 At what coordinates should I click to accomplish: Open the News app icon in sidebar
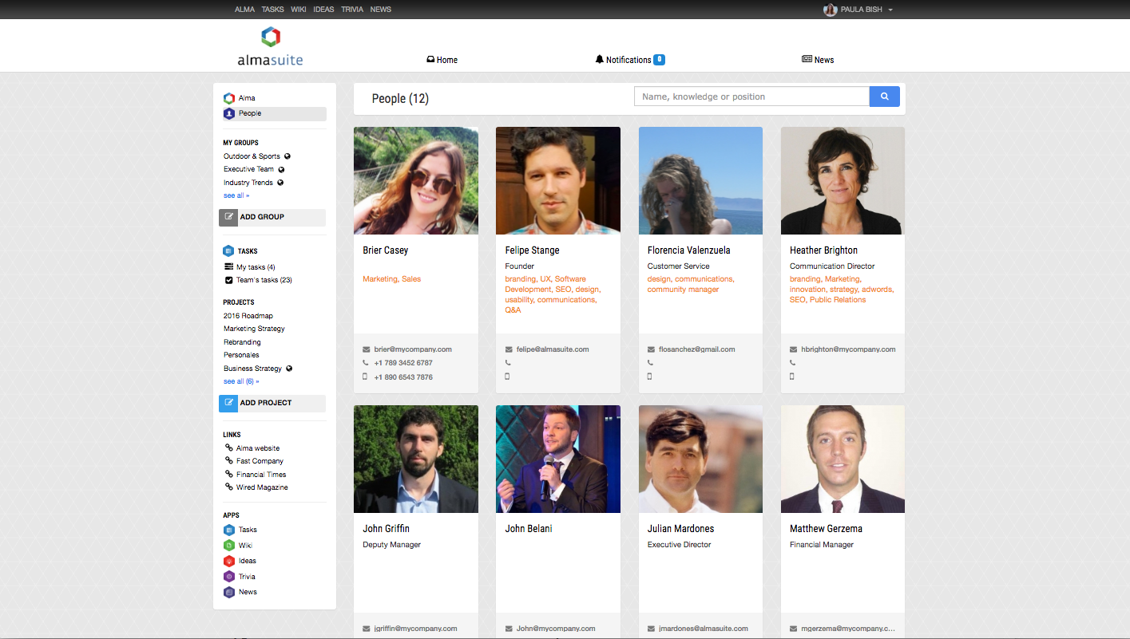pyautogui.click(x=229, y=592)
